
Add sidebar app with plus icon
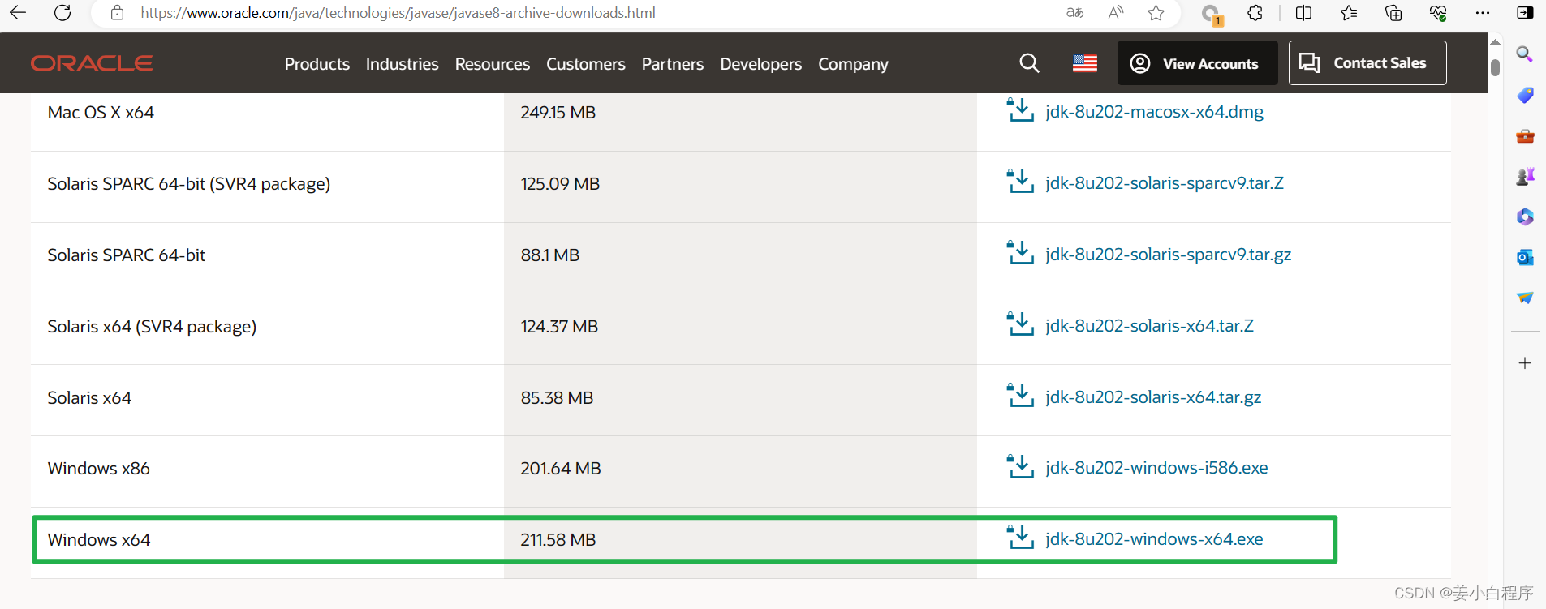[x=1525, y=363]
